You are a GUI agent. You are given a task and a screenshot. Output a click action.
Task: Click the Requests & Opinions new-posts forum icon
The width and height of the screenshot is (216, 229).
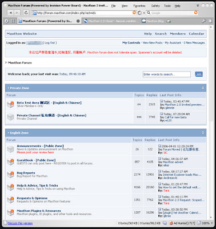click(x=10, y=200)
